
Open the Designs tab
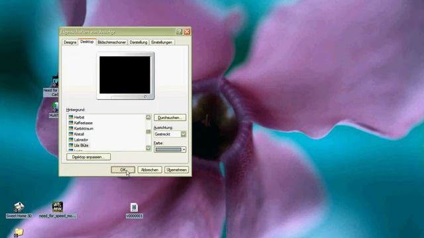click(x=70, y=42)
